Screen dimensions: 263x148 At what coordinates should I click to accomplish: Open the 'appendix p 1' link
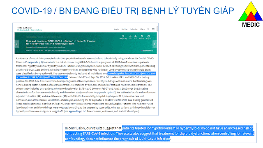35,62
